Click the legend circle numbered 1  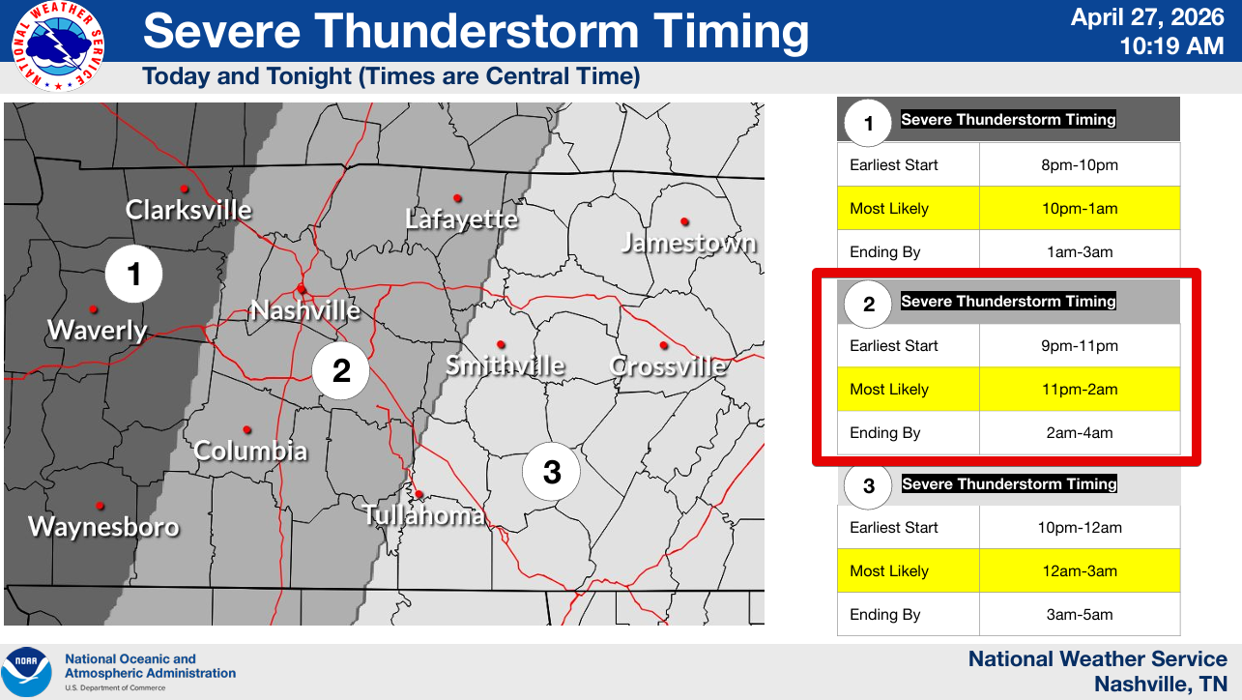(x=868, y=124)
